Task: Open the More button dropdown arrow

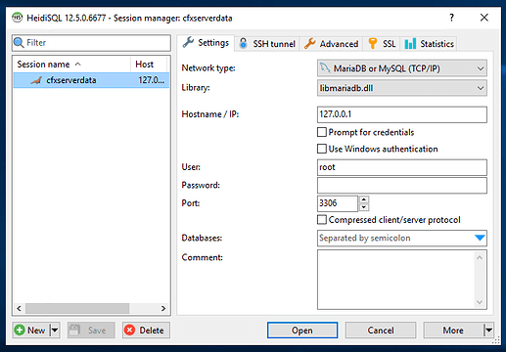Action: pos(488,330)
